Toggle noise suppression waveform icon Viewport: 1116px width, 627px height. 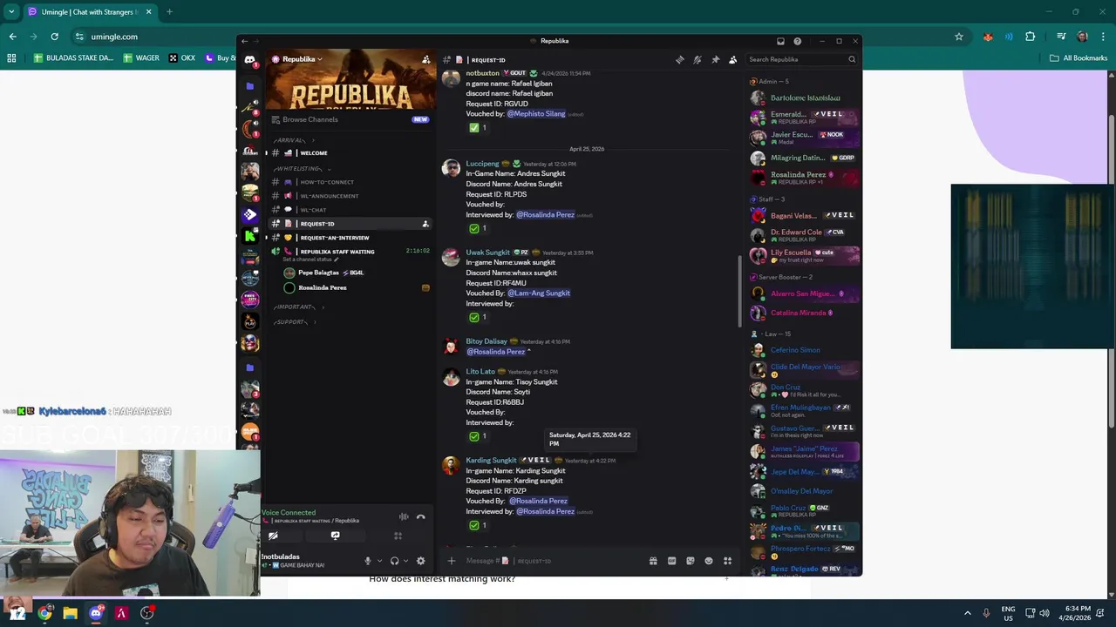click(404, 516)
